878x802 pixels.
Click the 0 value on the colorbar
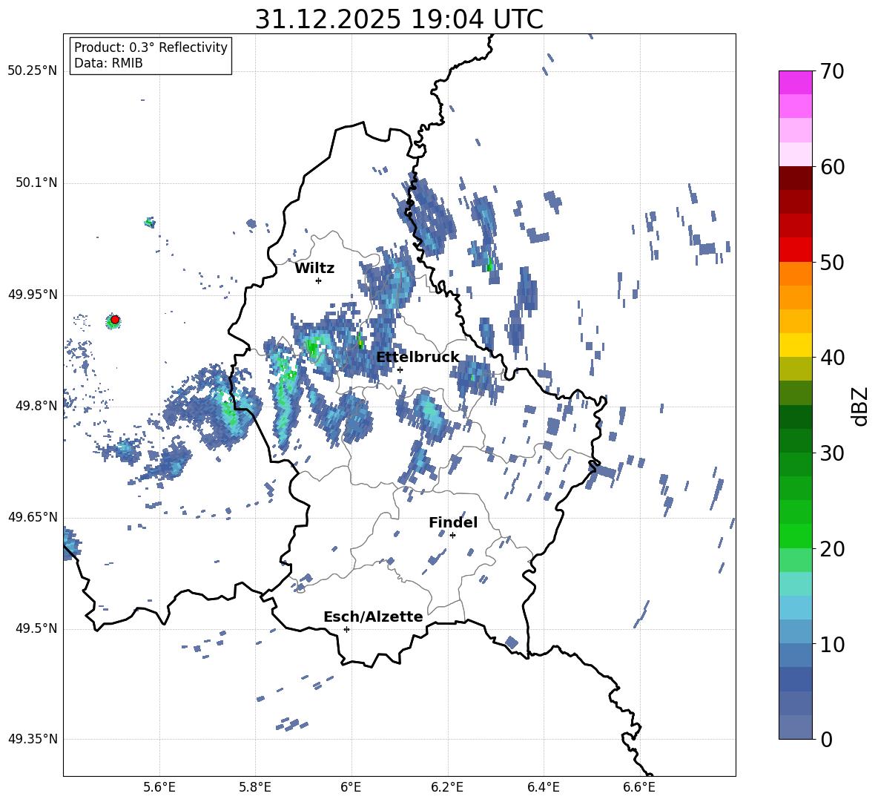click(x=826, y=739)
